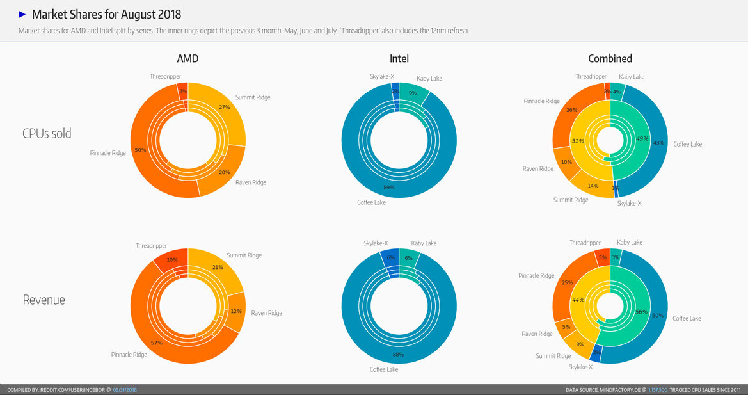Click the Coffee Lake label below Intel CPUs sold chart

tap(372, 203)
